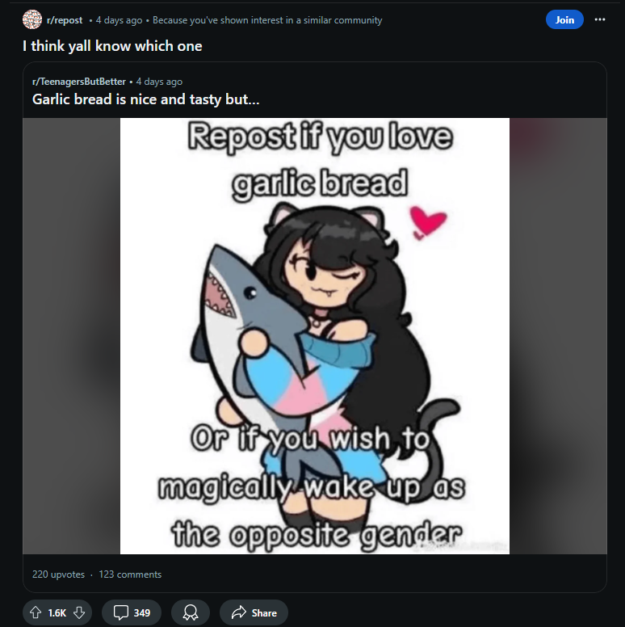625x627 pixels.
Task: Visit the r/TeenagersButBetter crosspost source
Action: [x=79, y=82]
